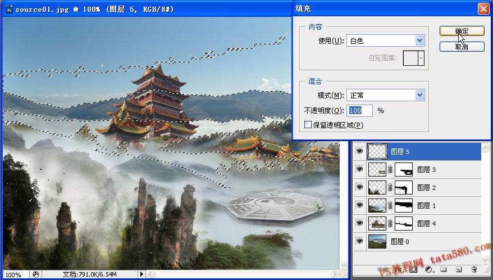Open the 自定图案 pattern picker arrow
The image size is (493, 280).
(x=421, y=58)
